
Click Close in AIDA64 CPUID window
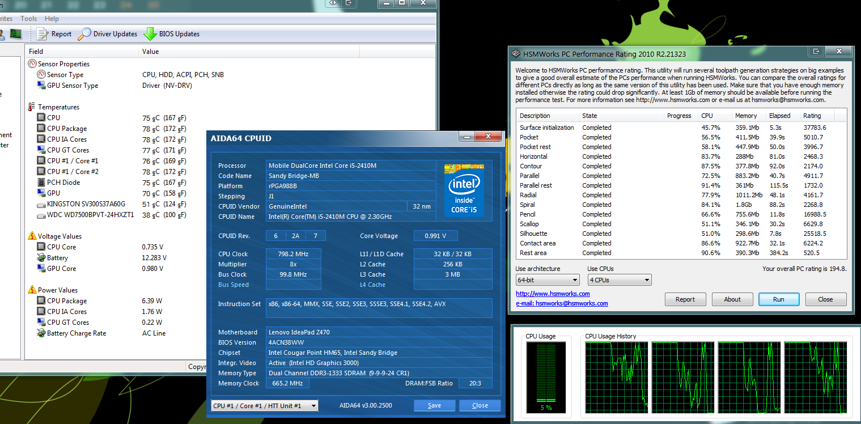[480, 405]
